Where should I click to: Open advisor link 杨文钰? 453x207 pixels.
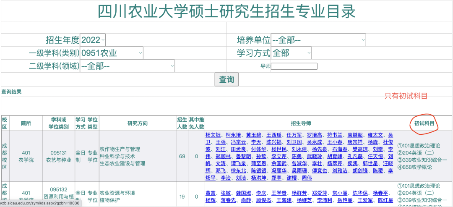pyautogui.click(x=213, y=135)
